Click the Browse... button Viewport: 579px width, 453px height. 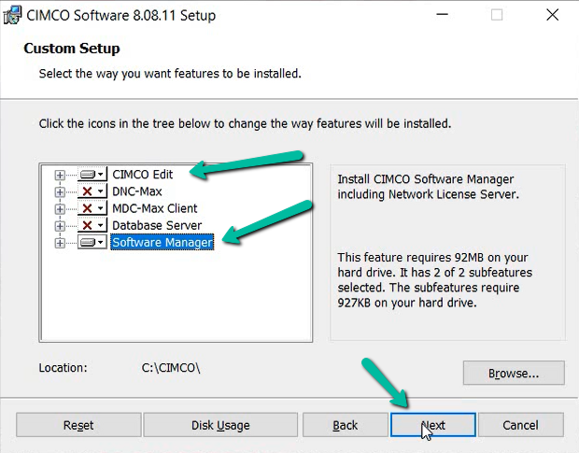tap(514, 373)
